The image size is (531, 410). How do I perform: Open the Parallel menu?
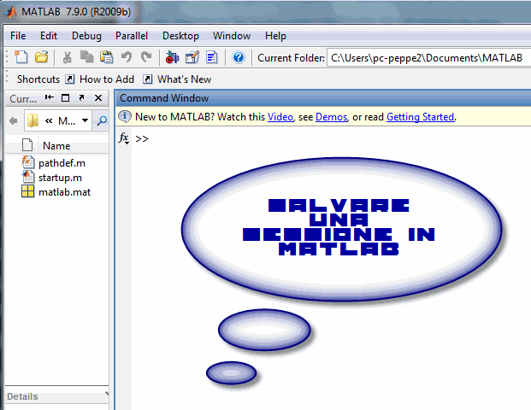[132, 36]
